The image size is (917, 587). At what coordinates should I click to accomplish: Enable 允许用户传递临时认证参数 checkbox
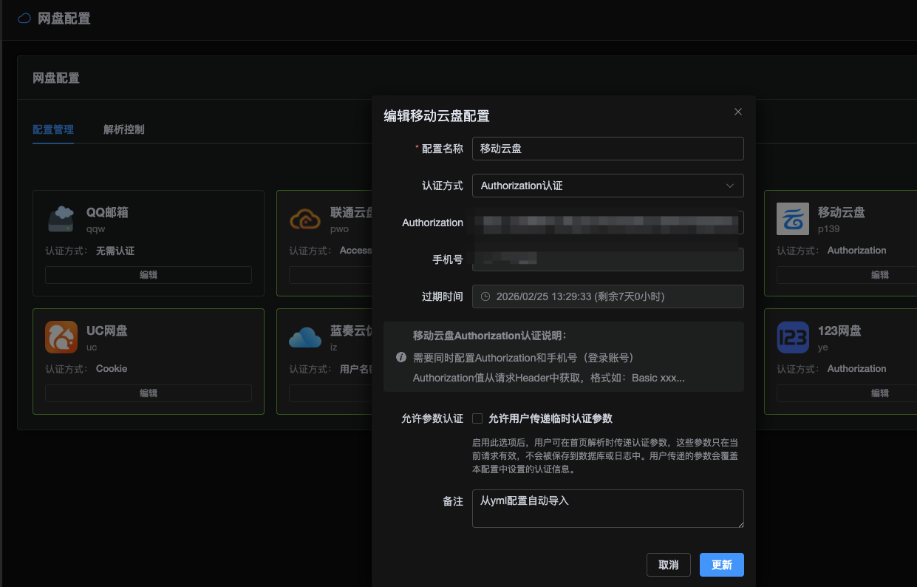click(x=477, y=418)
